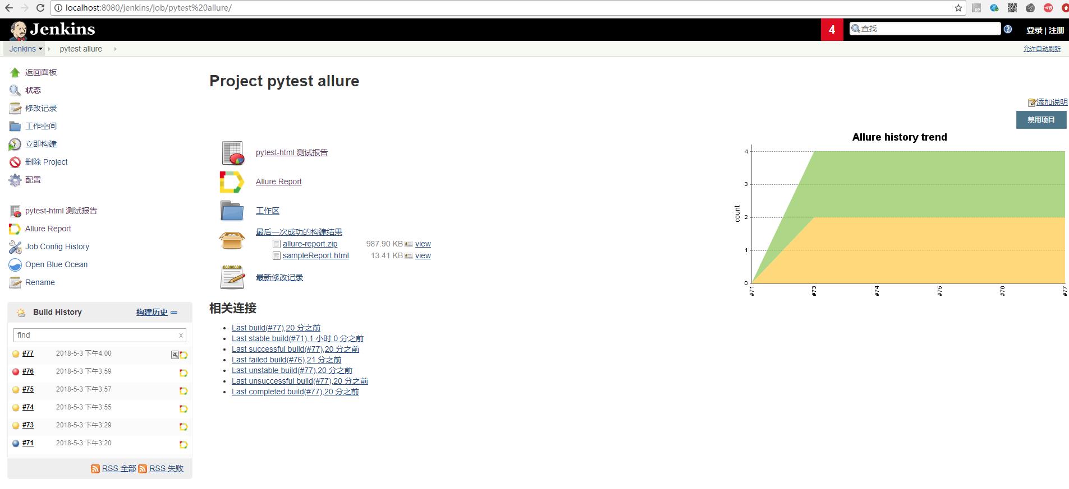Open the red notification badge showing 4

832,30
